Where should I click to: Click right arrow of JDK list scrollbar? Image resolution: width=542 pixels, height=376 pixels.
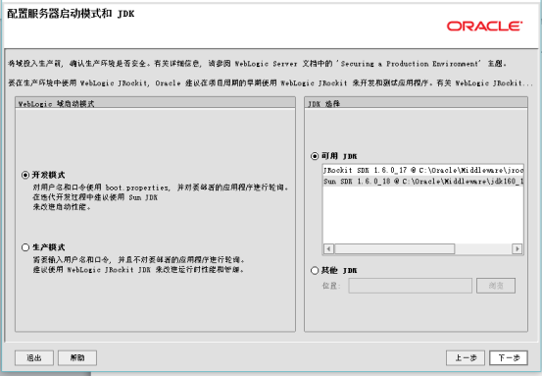[x=517, y=248]
